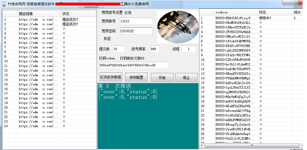
Task: Start pushing with the 开始 button
Action: tap(162, 78)
